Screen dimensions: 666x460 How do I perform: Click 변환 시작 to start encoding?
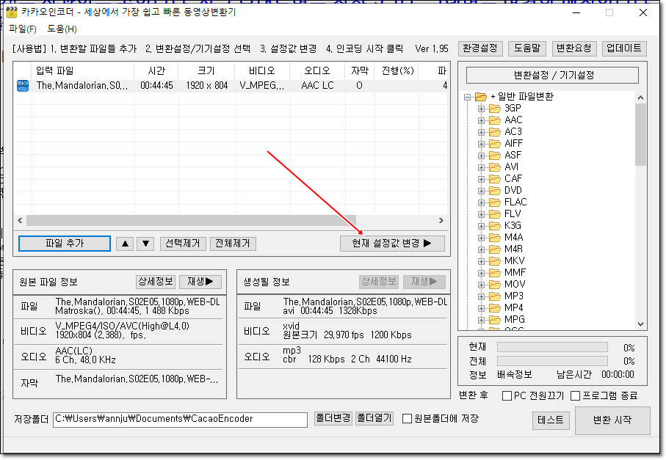click(612, 420)
